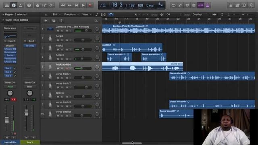258x145 pixels.
Task: Open the Drag Overlap dropdown
Action: pos(200,14)
